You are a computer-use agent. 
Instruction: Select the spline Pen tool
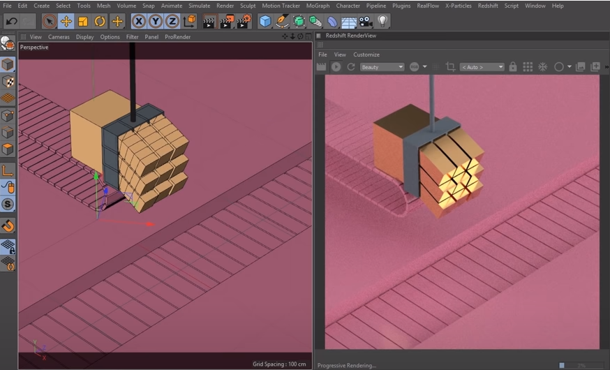pos(282,22)
